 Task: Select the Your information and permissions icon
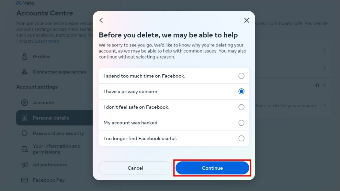[24, 149]
